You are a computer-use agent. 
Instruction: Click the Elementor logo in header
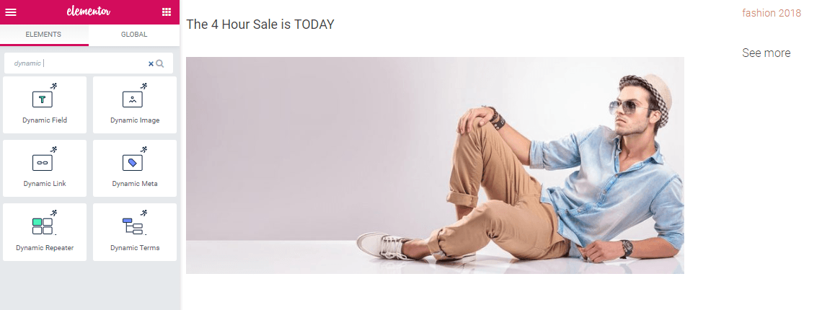[89, 12]
